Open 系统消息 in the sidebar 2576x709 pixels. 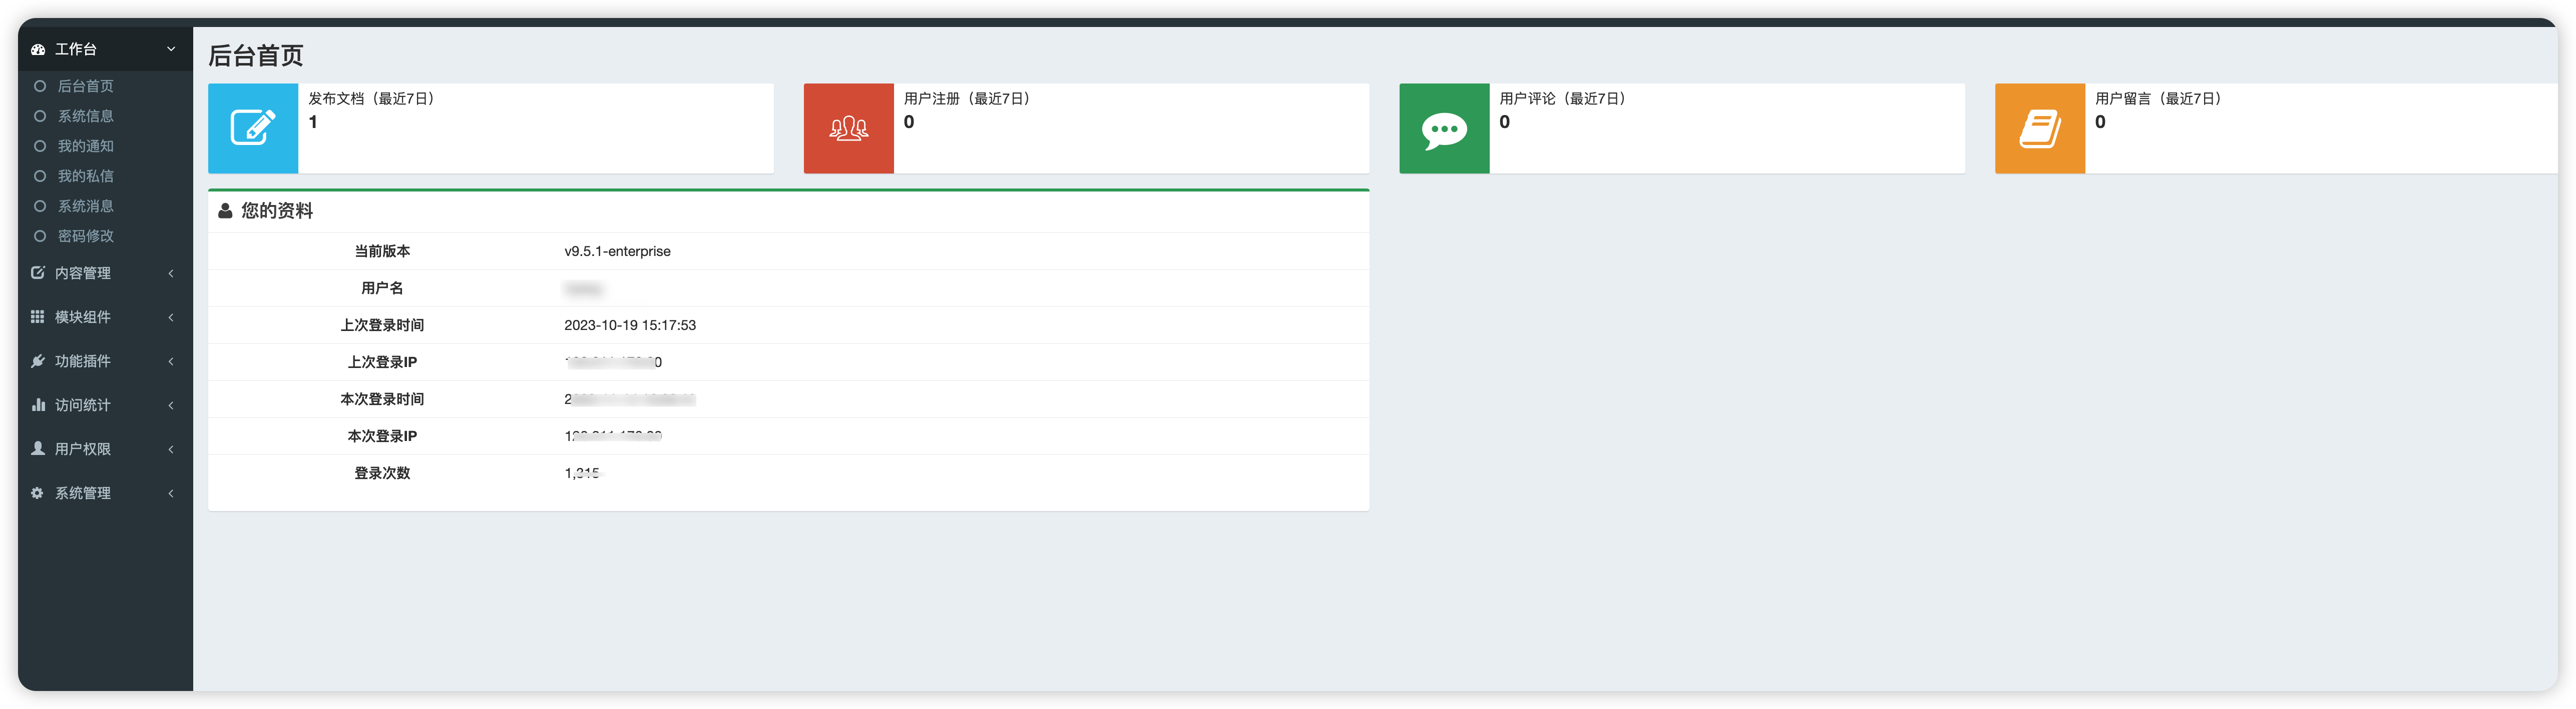[85, 206]
